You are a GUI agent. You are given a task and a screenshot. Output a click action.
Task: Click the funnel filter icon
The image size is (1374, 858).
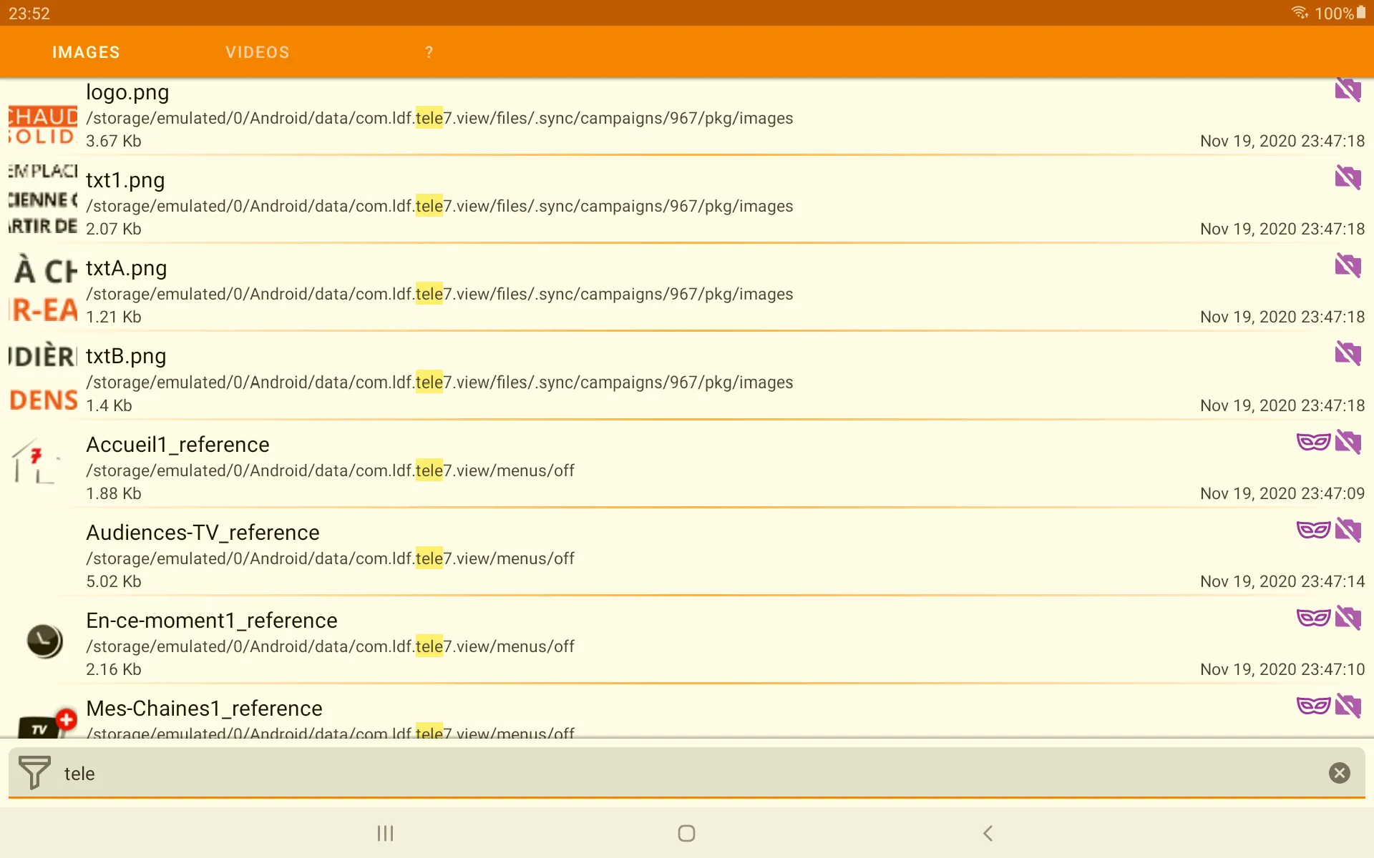pyautogui.click(x=34, y=773)
